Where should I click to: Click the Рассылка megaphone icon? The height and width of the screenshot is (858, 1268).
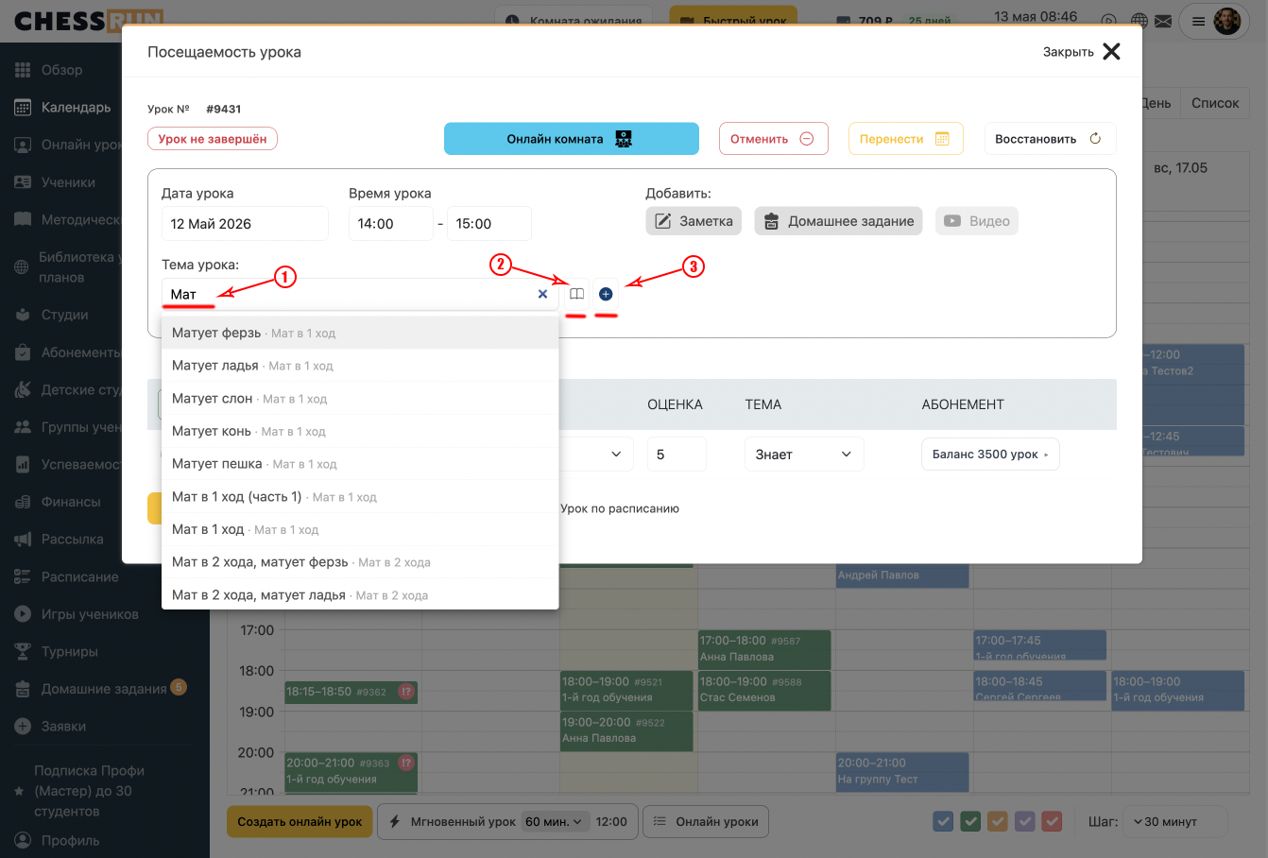click(x=23, y=540)
